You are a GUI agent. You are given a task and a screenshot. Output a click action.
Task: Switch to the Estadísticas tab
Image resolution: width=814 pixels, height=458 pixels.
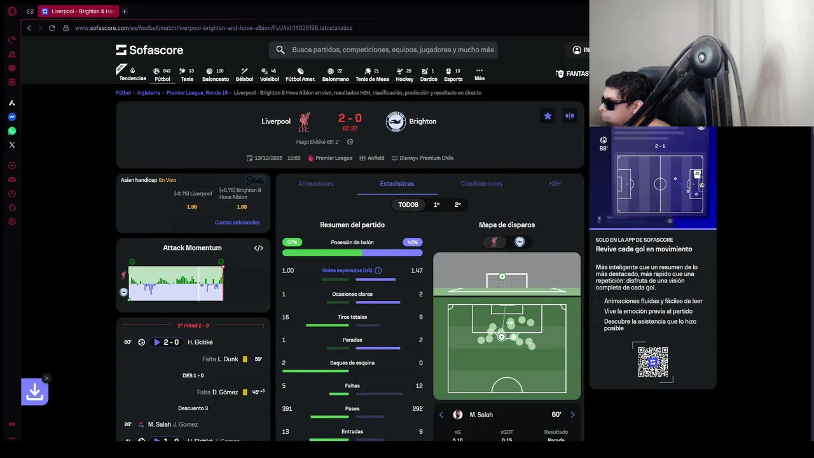pyautogui.click(x=397, y=184)
